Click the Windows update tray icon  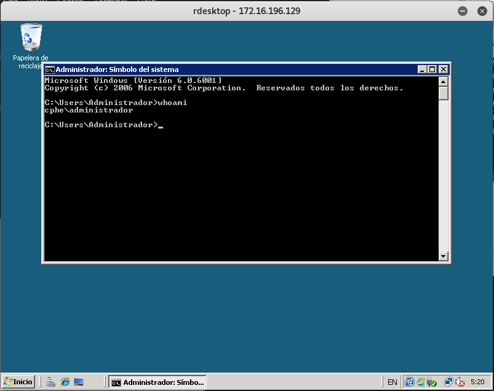[x=420, y=382]
